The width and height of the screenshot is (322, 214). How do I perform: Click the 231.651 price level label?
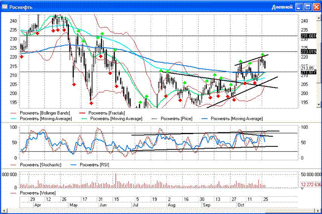[x=309, y=37]
